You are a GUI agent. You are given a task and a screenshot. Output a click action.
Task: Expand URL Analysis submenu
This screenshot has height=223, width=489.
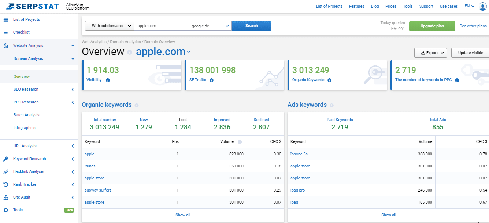pos(73,146)
